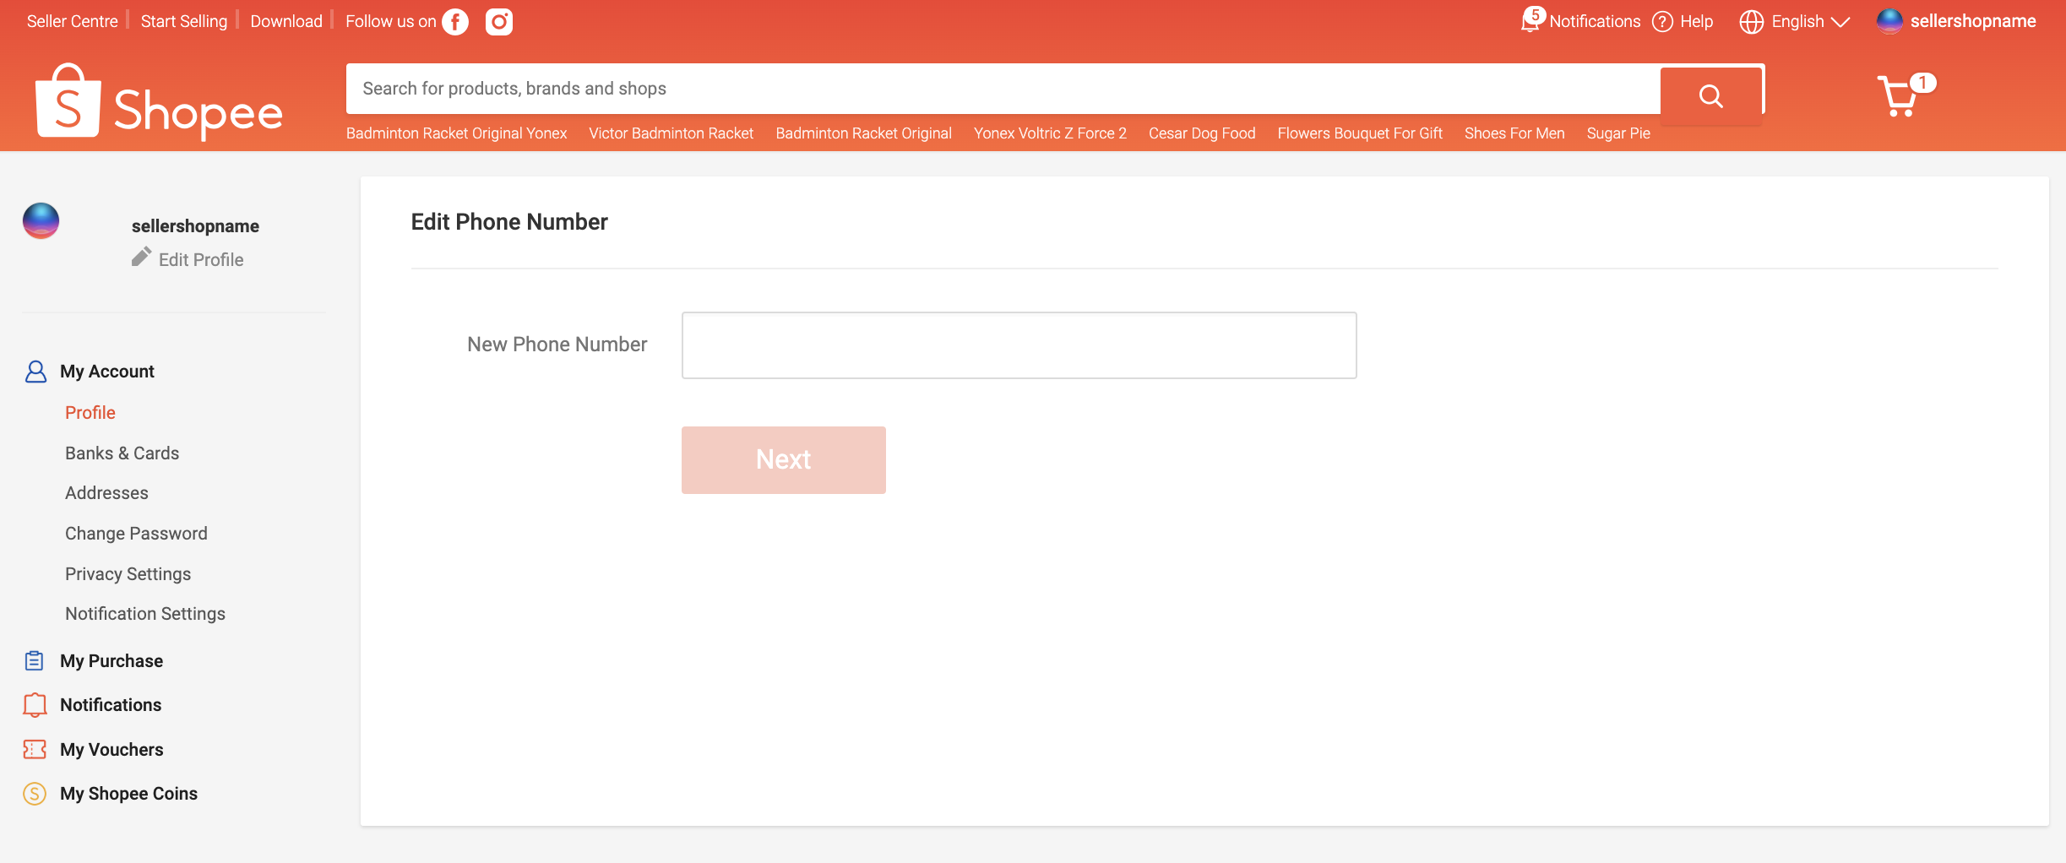Select Cesar Dog Food suggestion

point(1202,133)
